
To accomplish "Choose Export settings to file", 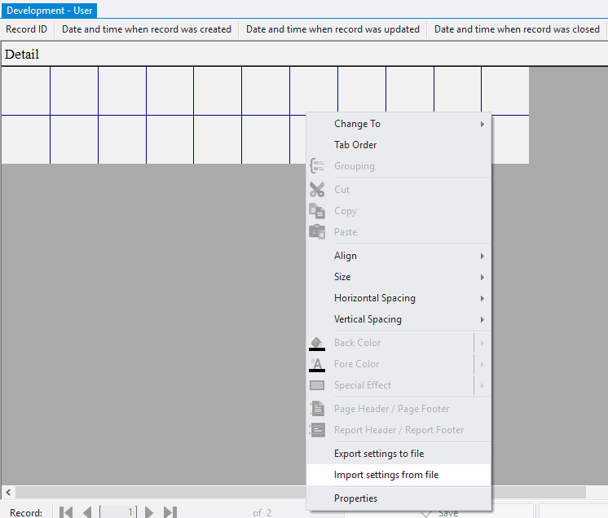I will pos(379,454).
